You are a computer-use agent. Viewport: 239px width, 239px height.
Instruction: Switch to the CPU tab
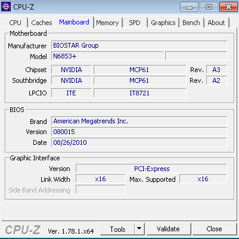(15, 23)
